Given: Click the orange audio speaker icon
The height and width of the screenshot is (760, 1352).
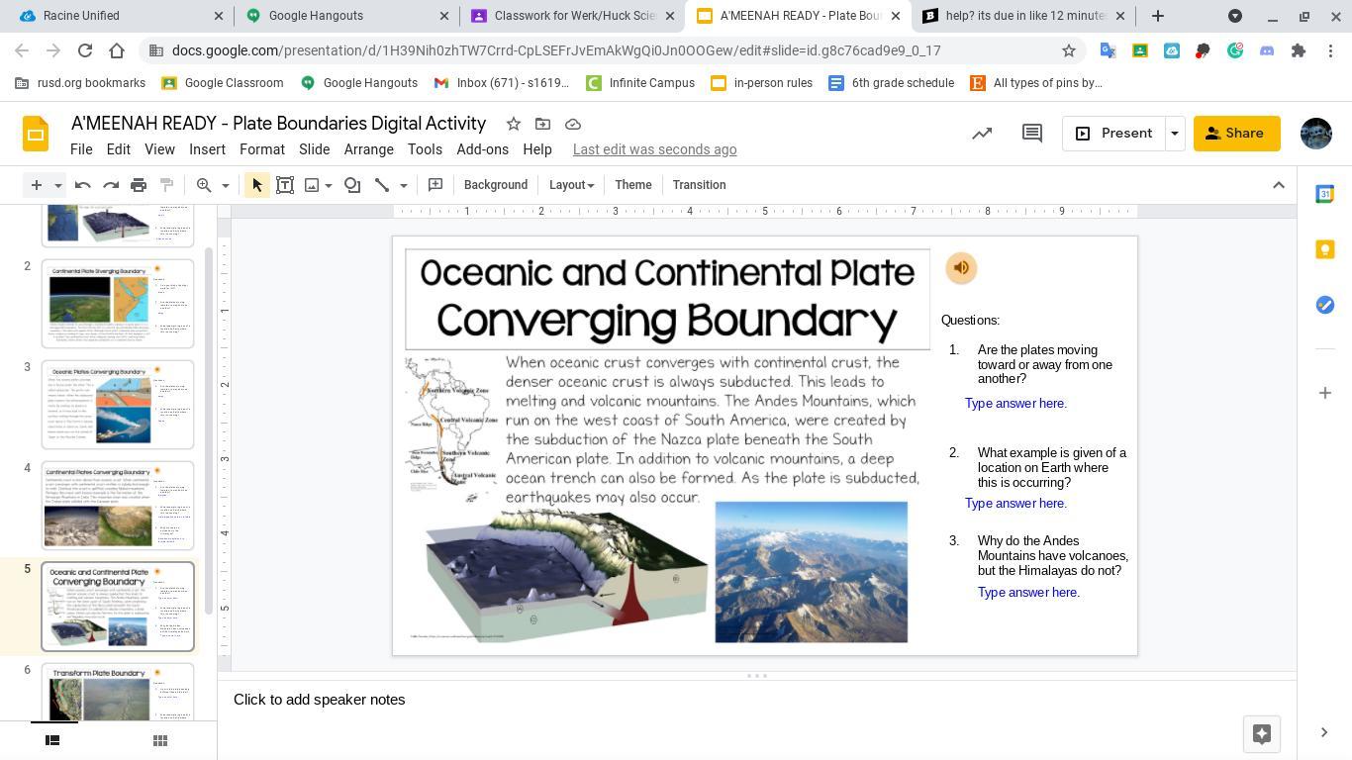Looking at the screenshot, I should tap(961, 268).
